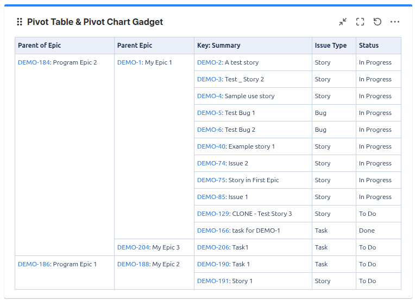
Task: Click the DEMO-1 epic link
Action: 129,62
